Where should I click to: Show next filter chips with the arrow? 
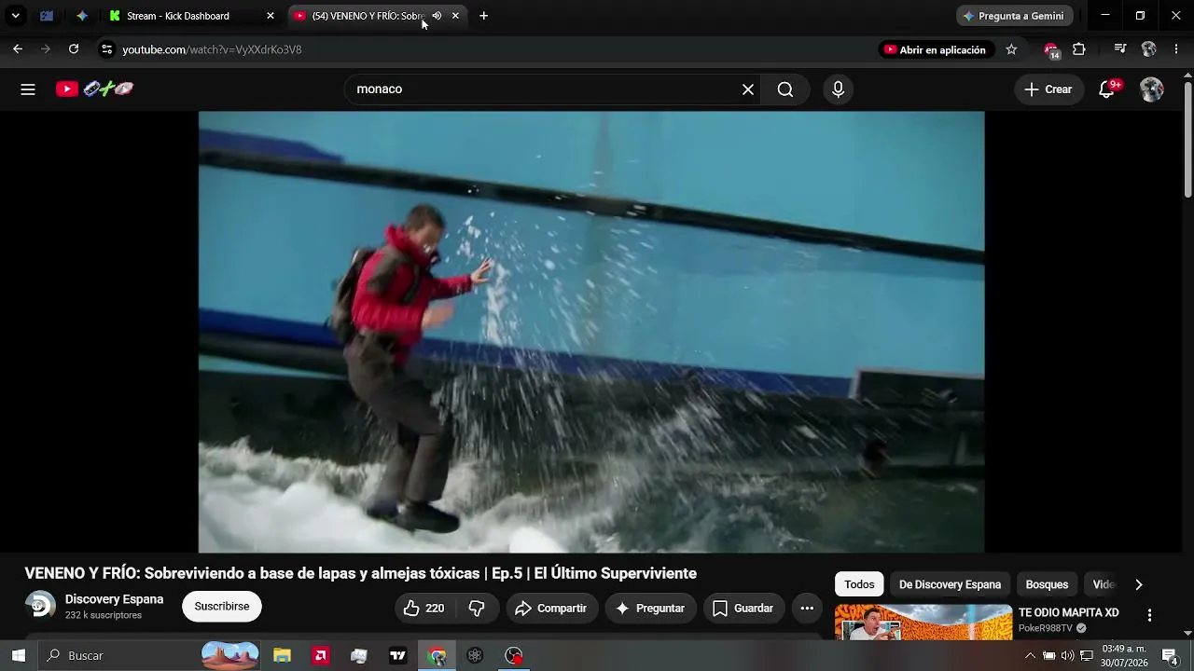tap(1138, 585)
